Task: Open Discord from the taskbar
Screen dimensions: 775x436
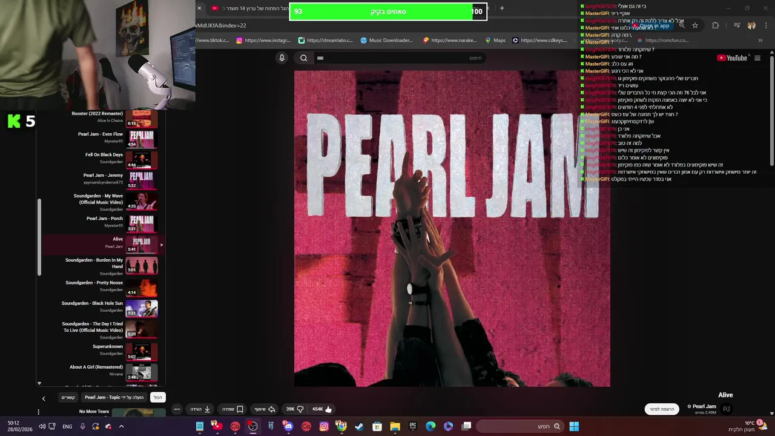Action: 288,426
